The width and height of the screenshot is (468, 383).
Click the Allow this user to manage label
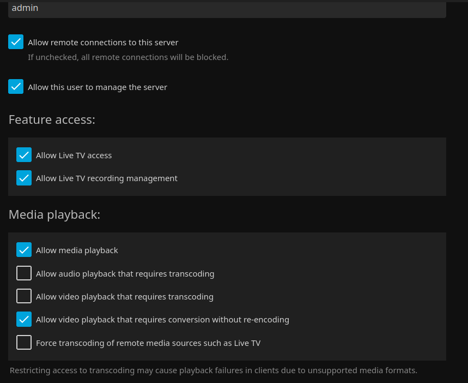98,87
